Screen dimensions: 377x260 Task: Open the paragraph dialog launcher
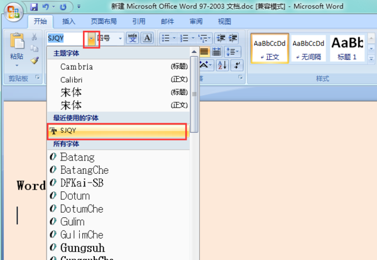(x=241, y=77)
